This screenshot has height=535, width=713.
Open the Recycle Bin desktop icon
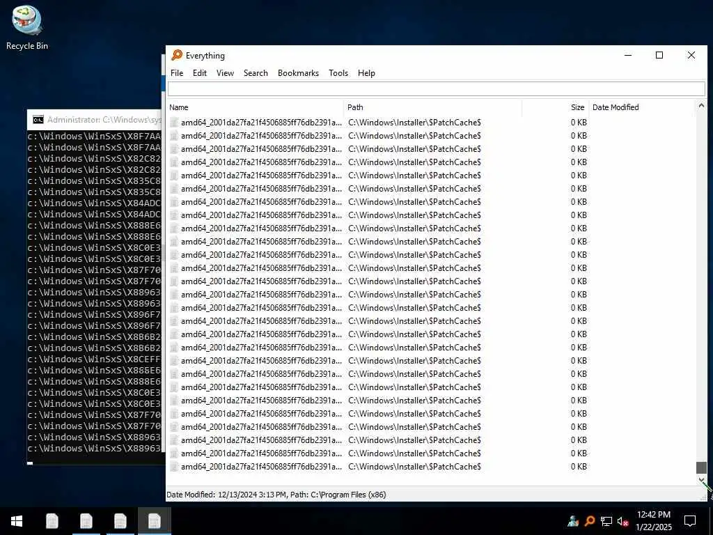27,27
